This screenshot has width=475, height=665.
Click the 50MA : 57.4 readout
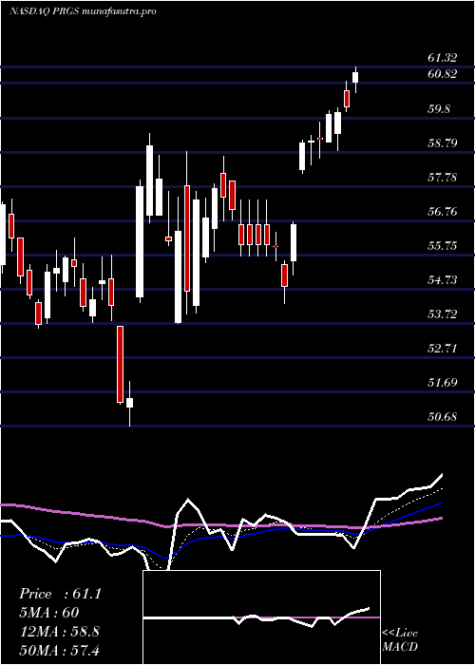59,650
